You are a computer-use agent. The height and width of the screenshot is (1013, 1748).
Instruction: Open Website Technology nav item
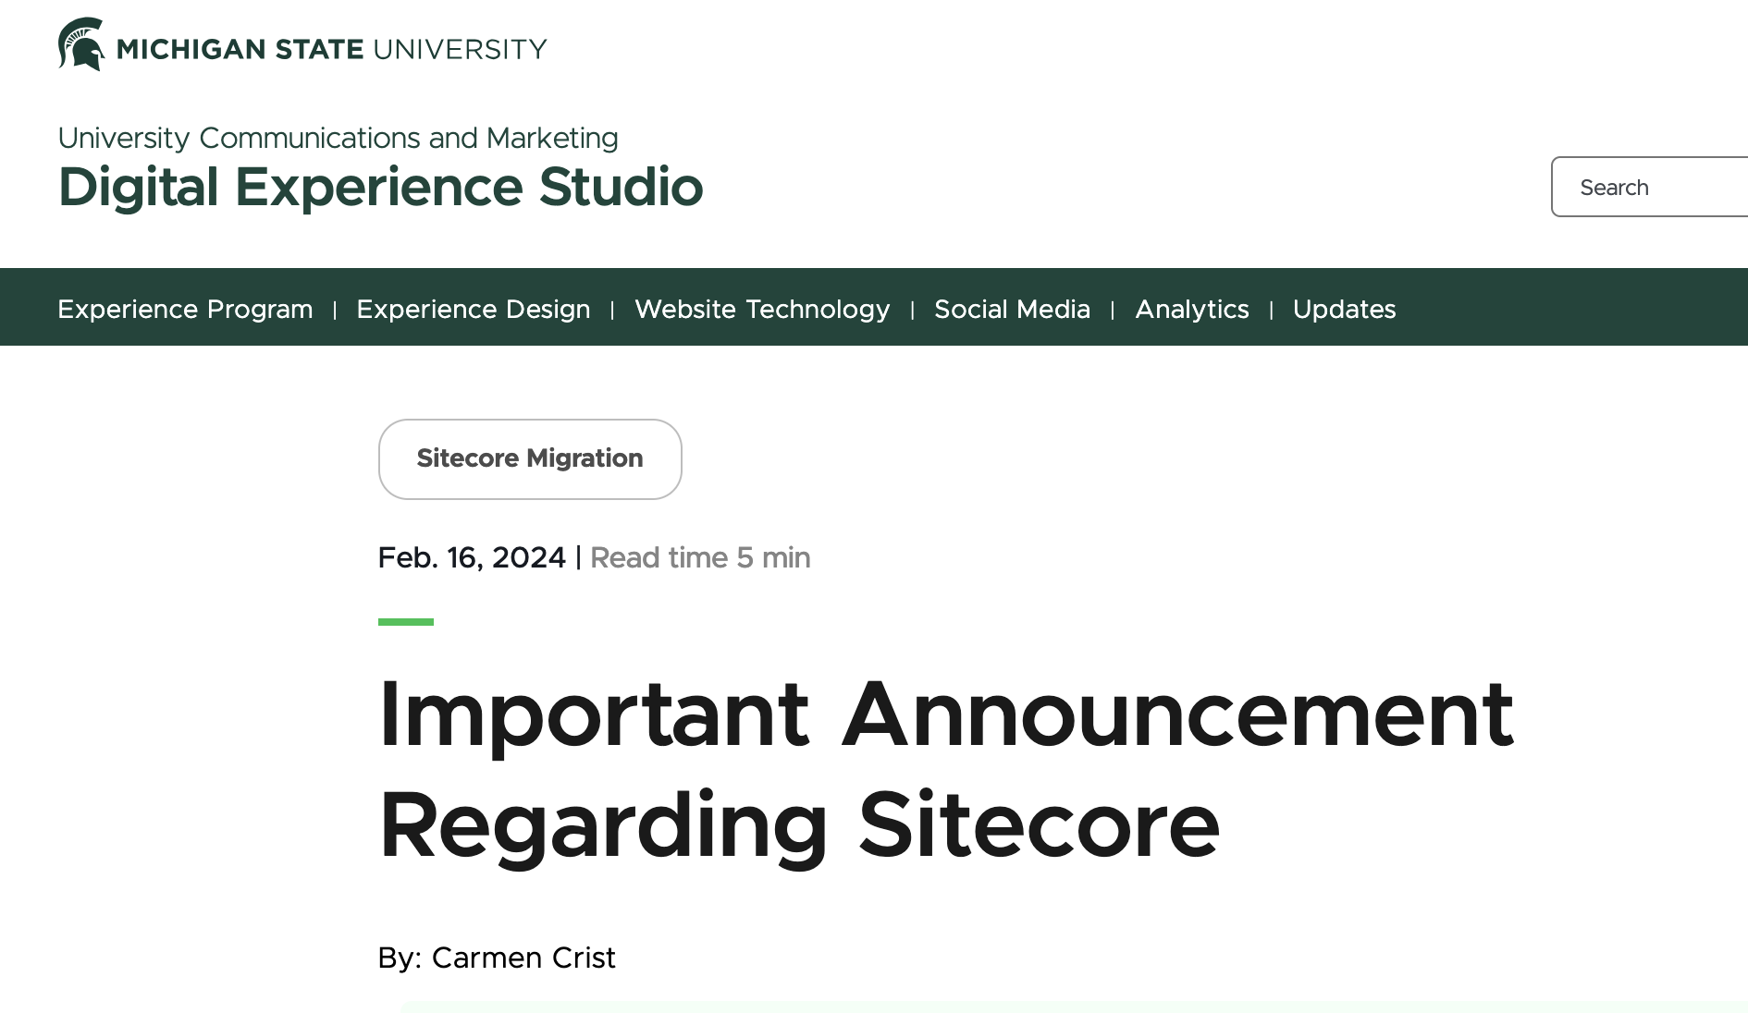click(762, 309)
